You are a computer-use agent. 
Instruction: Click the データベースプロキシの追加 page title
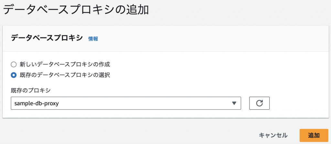pos(76,10)
